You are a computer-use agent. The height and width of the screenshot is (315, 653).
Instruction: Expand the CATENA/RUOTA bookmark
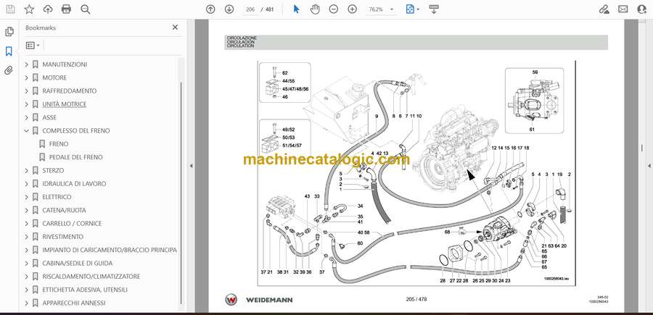point(27,210)
